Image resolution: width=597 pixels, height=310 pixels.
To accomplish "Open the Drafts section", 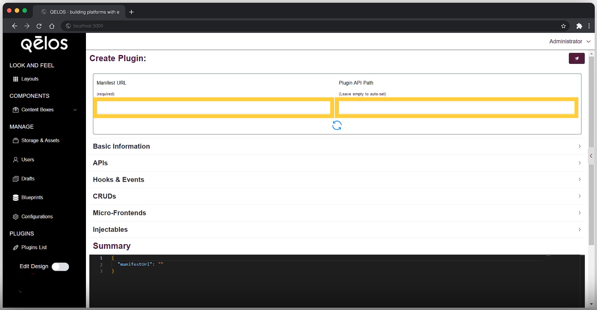I will (15, 179).
